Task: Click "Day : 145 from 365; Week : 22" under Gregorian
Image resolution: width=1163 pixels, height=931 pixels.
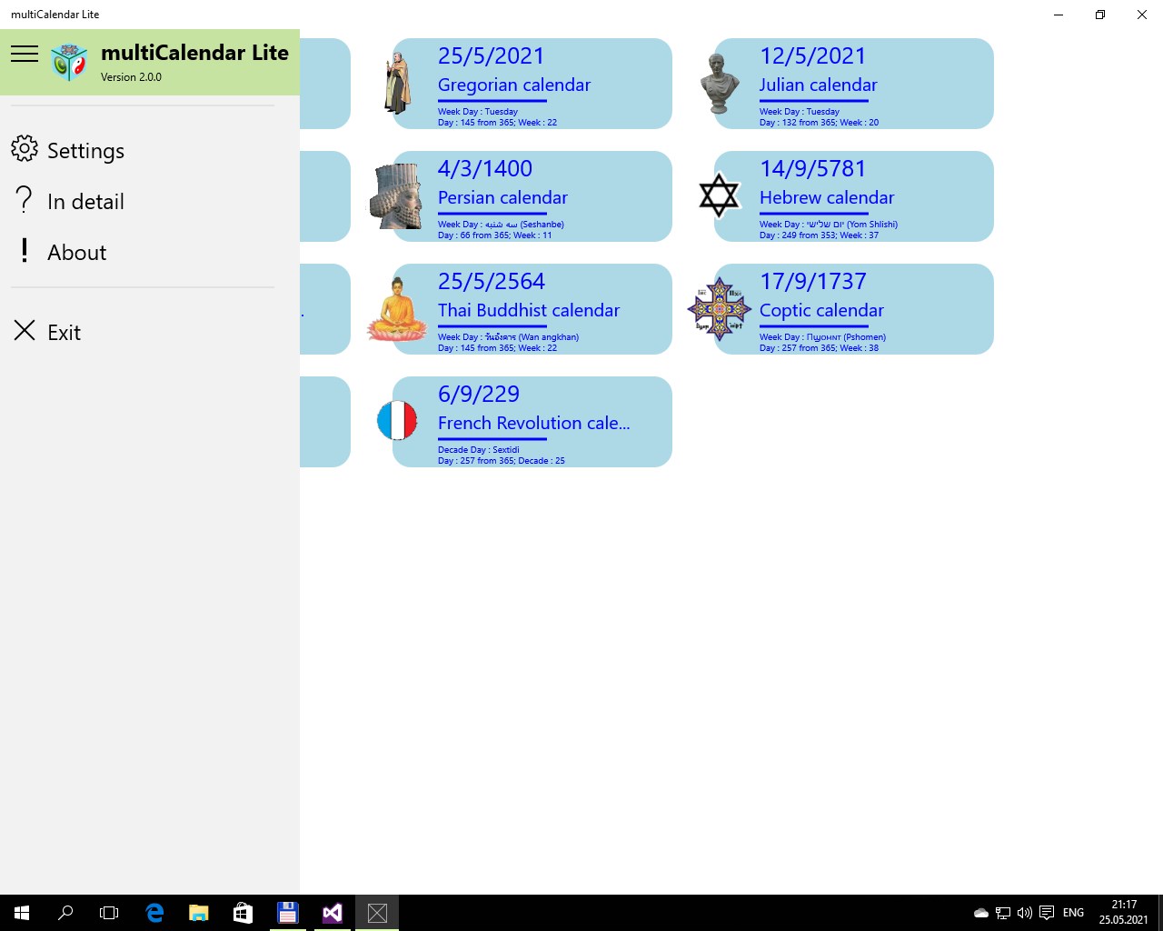Action: coord(497,122)
